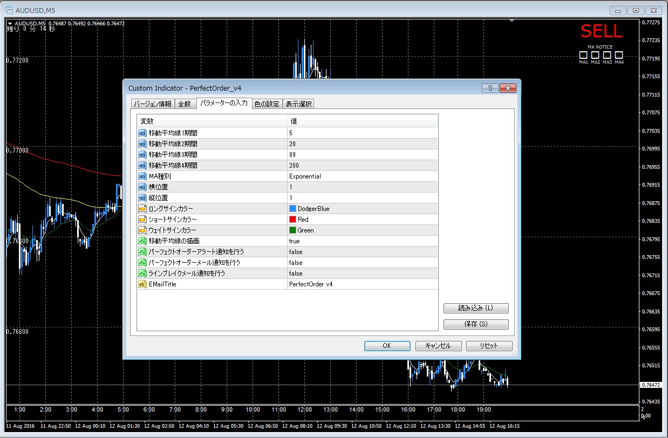The height and width of the screenshot is (438, 668).
Task: Edit the PerfectOrder v4 EMailTitle value
Action: point(363,284)
